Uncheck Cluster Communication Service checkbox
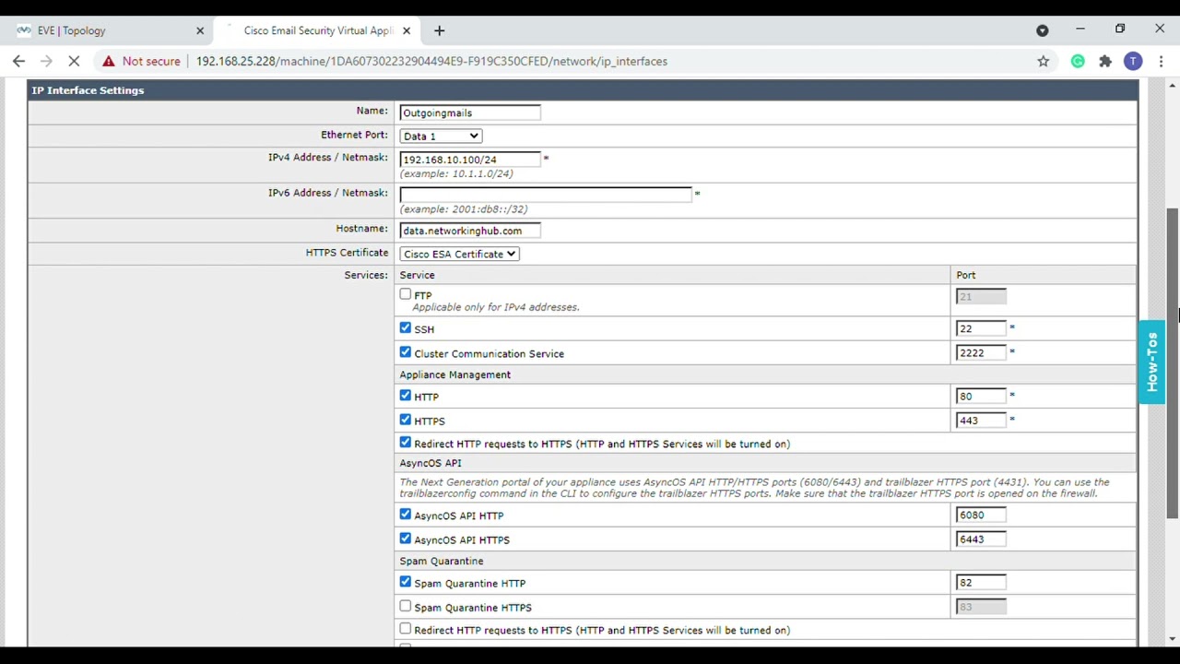1180x664 pixels. point(406,352)
